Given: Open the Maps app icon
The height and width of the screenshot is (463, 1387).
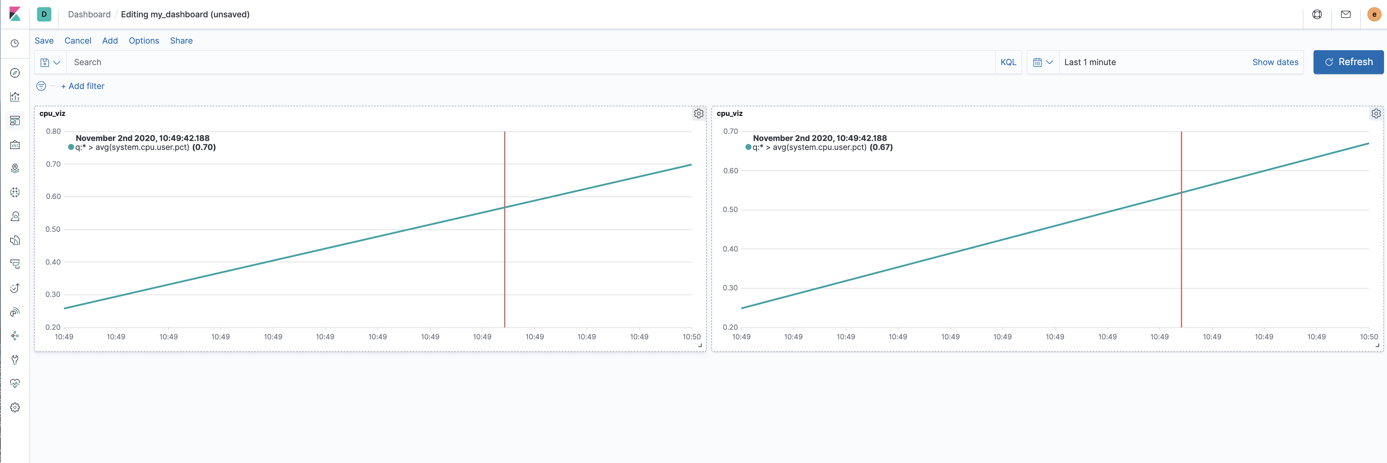Looking at the screenshot, I should (15, 168).
